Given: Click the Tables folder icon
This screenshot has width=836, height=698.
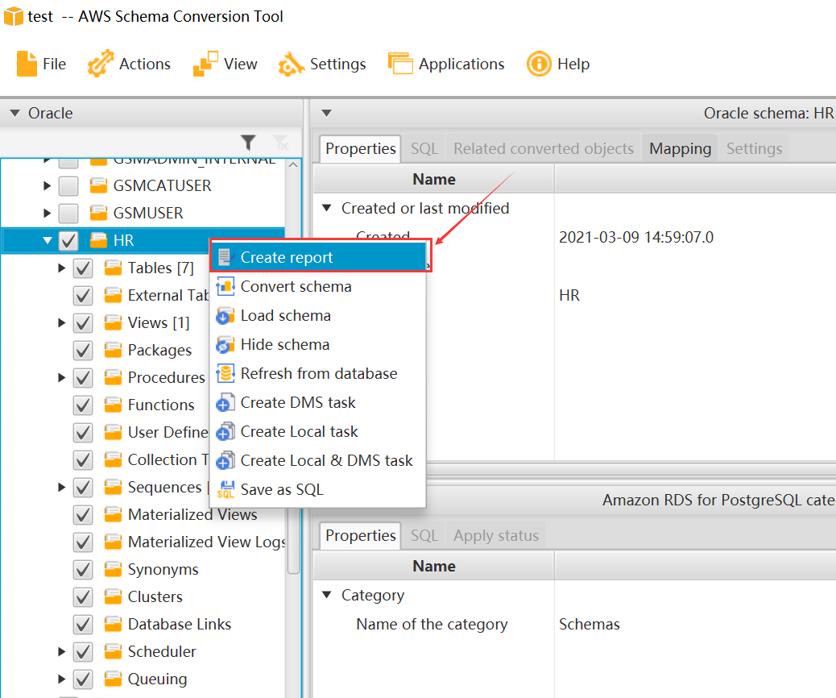Looking at the screenshot, I should (x=113, y=268).
